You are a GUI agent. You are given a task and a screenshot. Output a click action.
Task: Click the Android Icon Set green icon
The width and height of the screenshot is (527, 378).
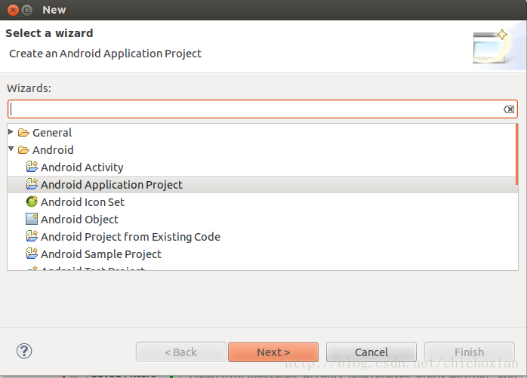coord(32,201)
